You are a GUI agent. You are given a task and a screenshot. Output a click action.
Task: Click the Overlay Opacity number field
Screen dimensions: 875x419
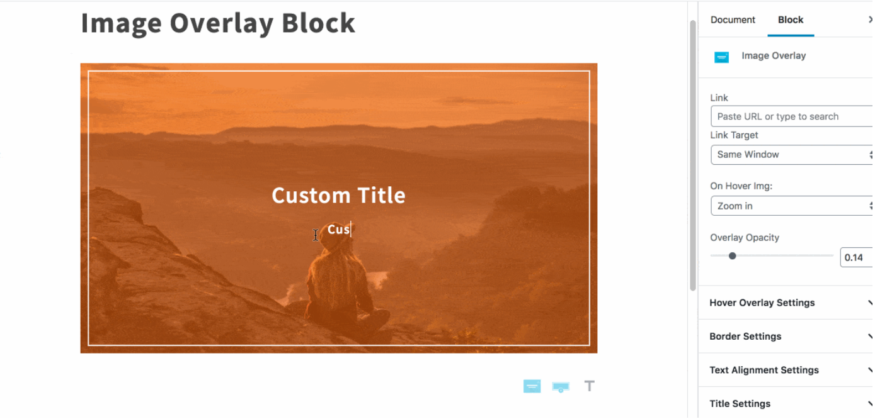tap(855, 257)
